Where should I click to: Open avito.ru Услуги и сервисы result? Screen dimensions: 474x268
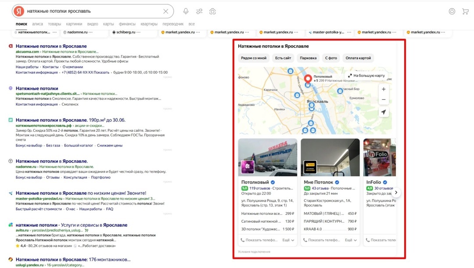72,225
